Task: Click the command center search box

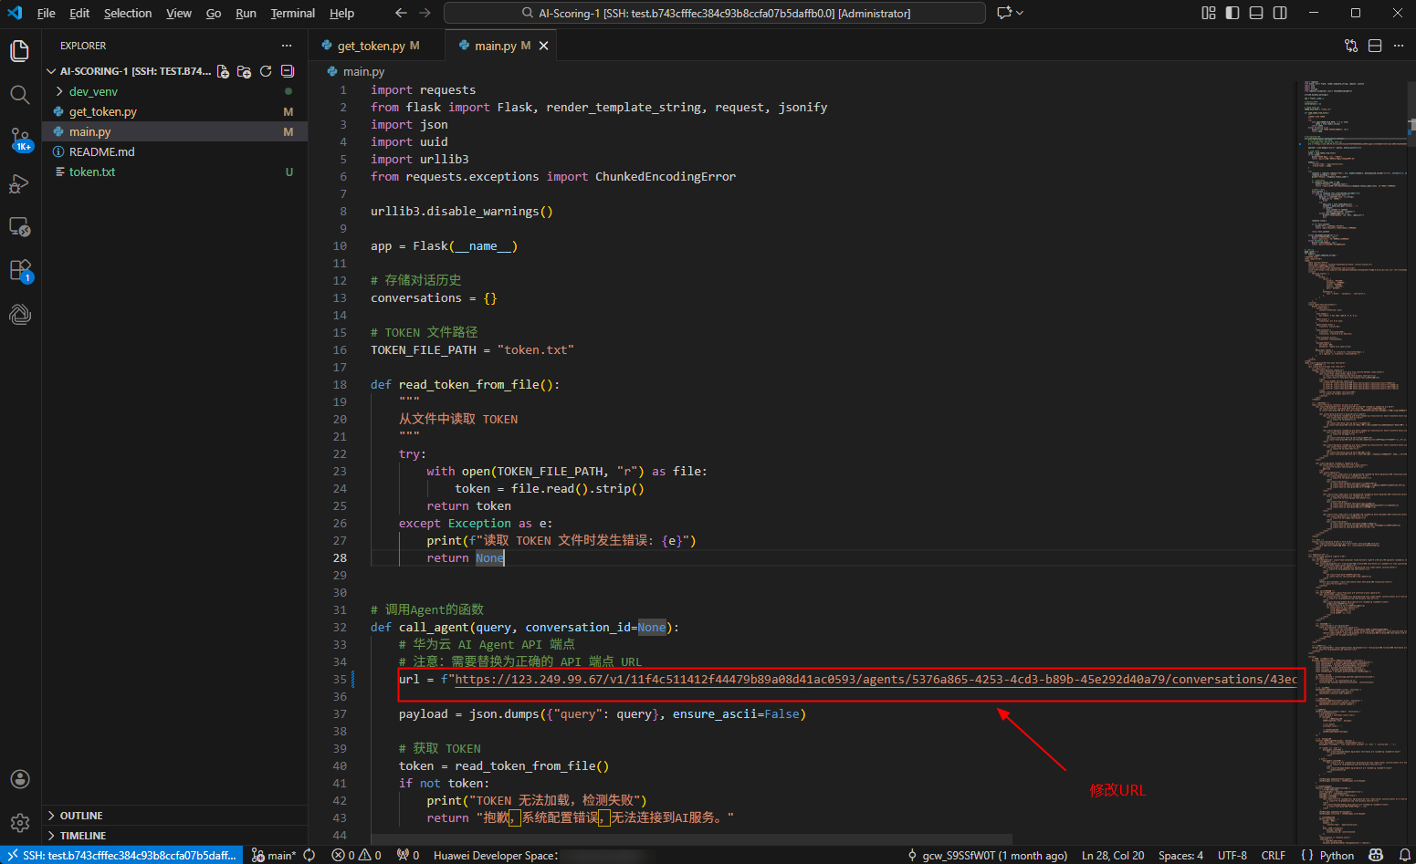Action: (715, 13)
